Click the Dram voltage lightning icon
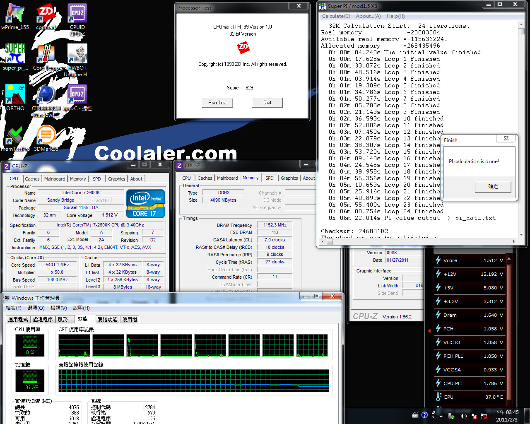The image size is (530, 424). pos(438,315)
